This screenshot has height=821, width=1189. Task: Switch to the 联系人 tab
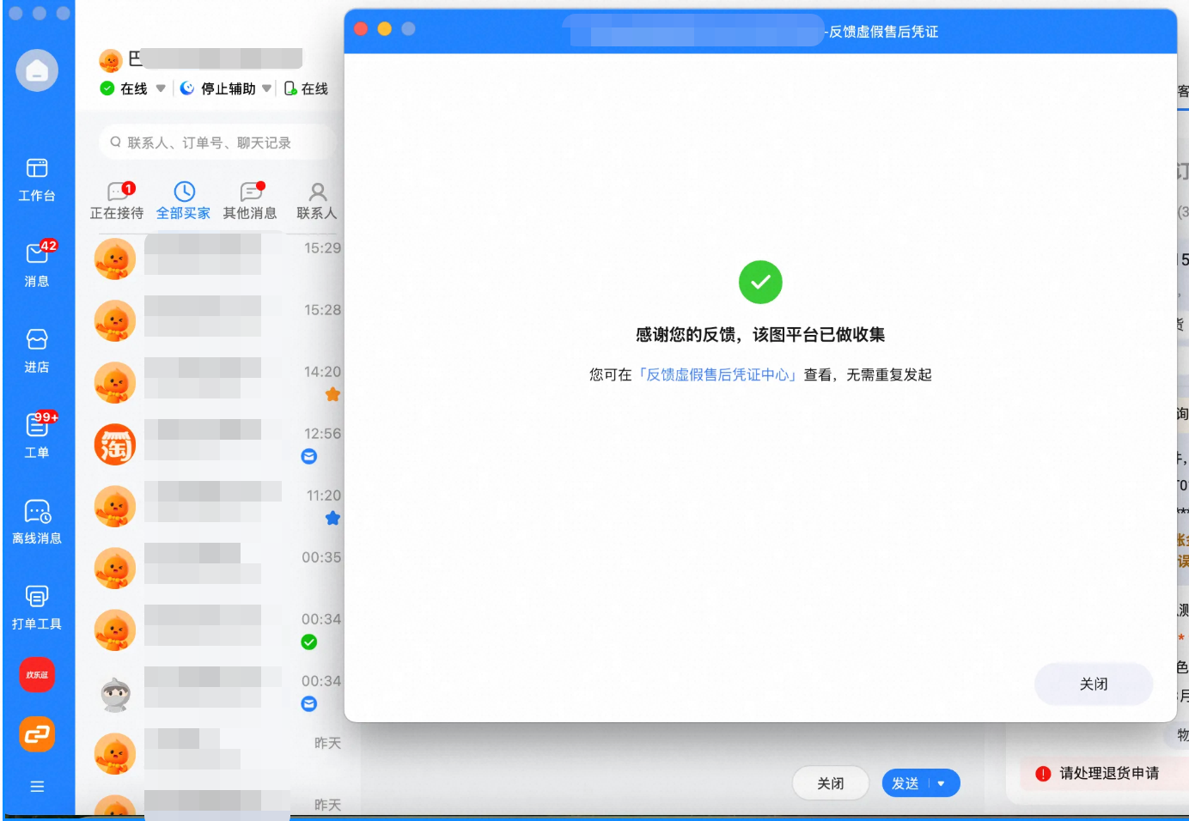317,202
